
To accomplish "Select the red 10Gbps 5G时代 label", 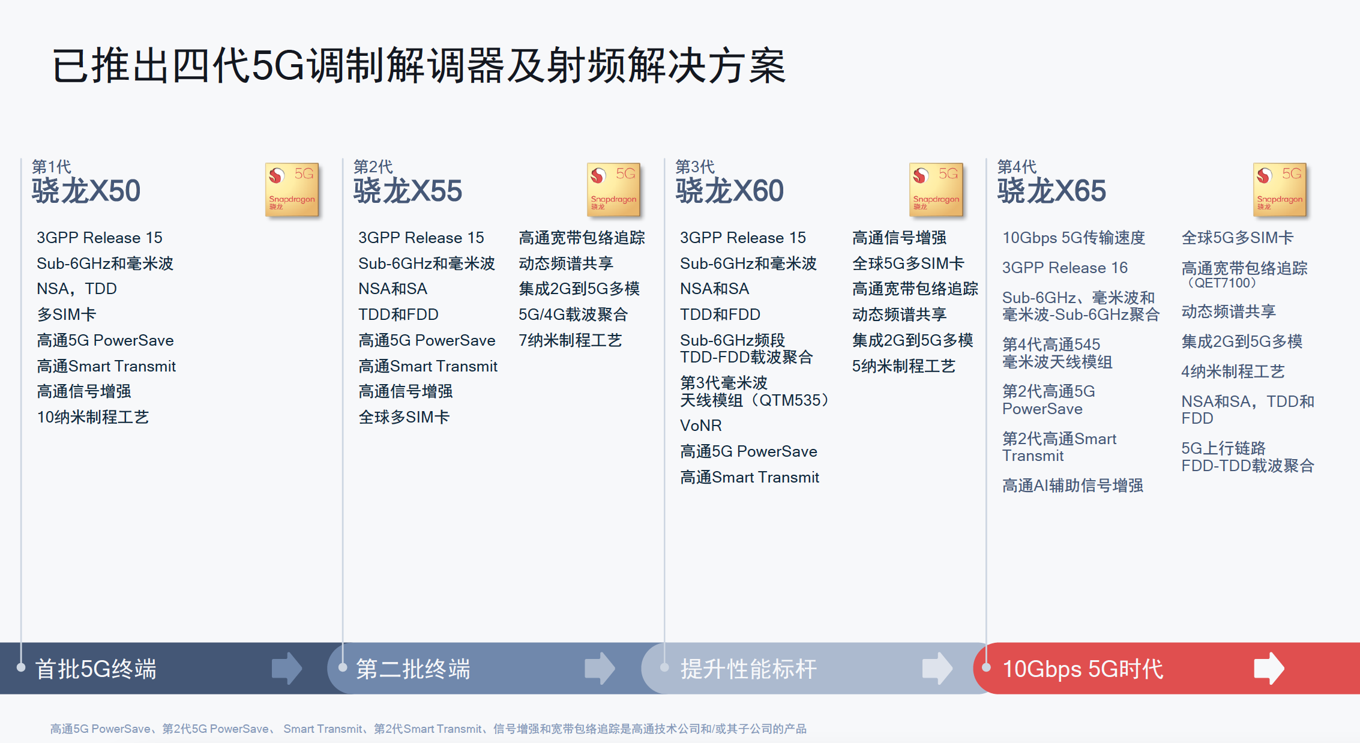I will click(1083, 669).
